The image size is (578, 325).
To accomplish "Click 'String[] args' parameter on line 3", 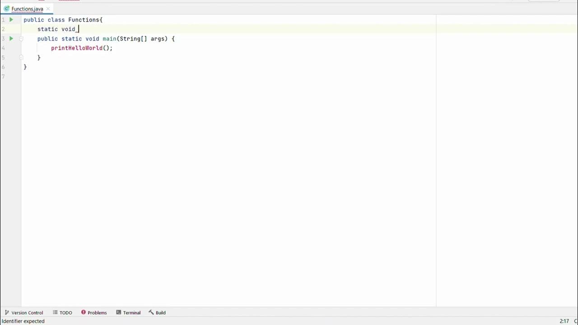I will [143, 39].
